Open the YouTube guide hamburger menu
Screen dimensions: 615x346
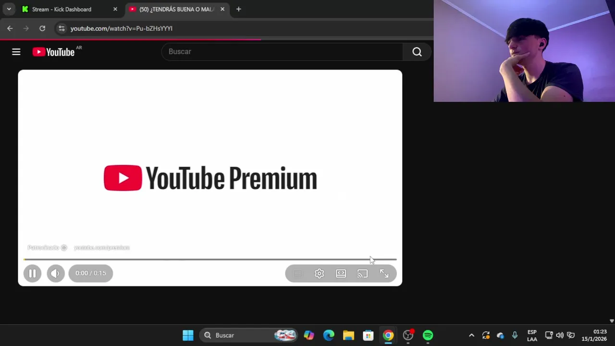[16, 52]
